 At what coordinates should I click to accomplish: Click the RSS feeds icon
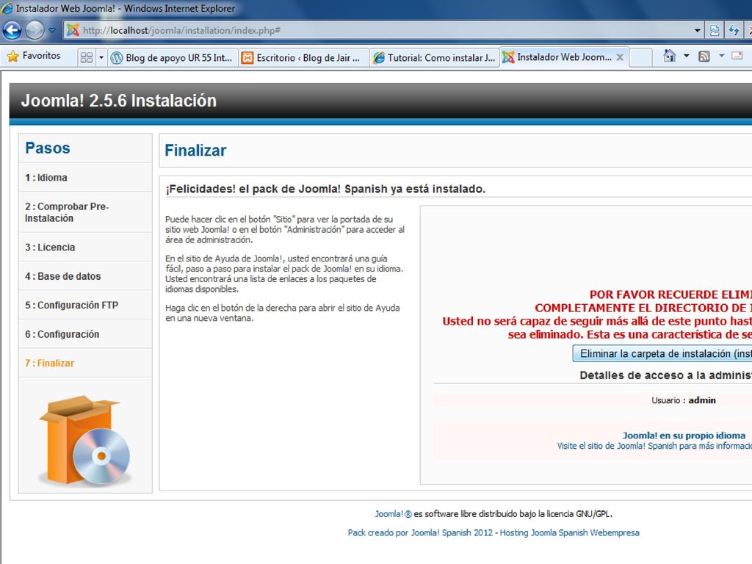coord(704,56)
